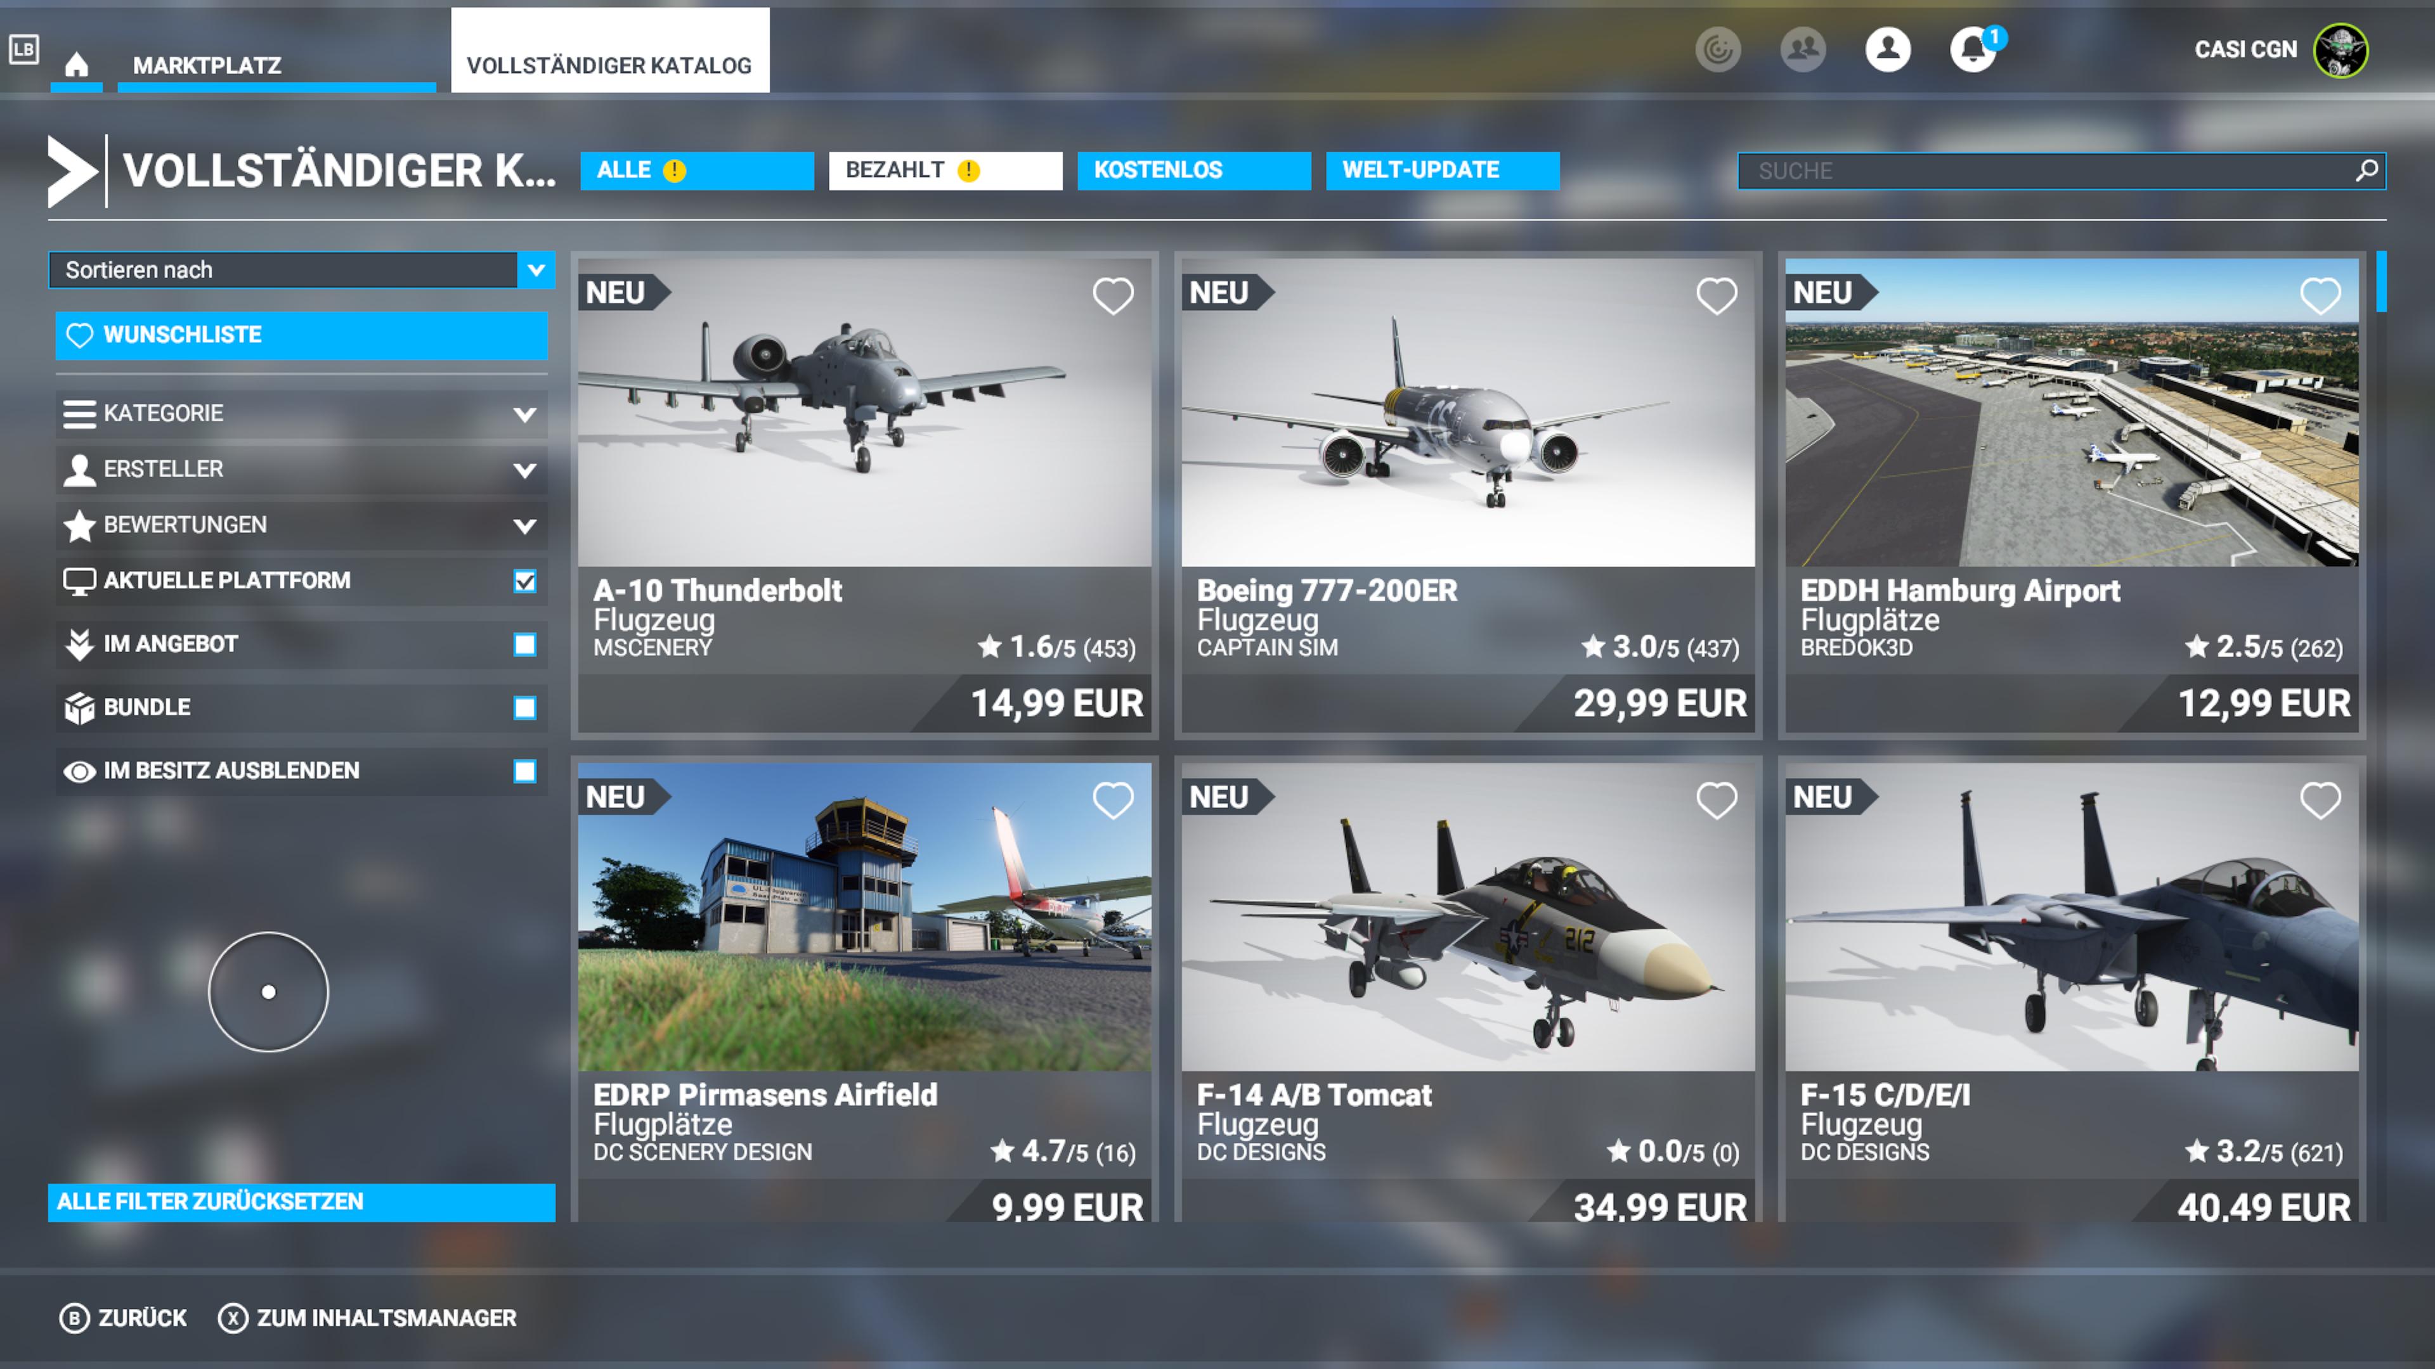Heart the F-15 C/D/E/I card
The width and height of the screenshot is (2435, 1369).
pos(2320,800)
